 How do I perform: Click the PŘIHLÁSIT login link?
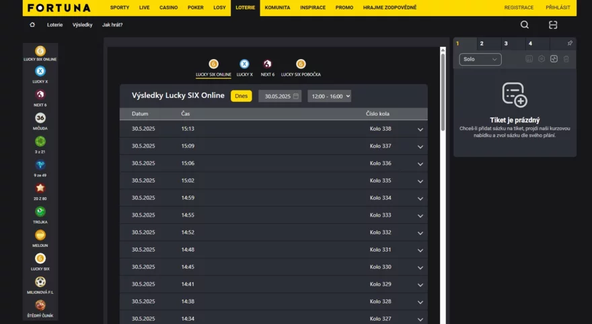(558, 7)
